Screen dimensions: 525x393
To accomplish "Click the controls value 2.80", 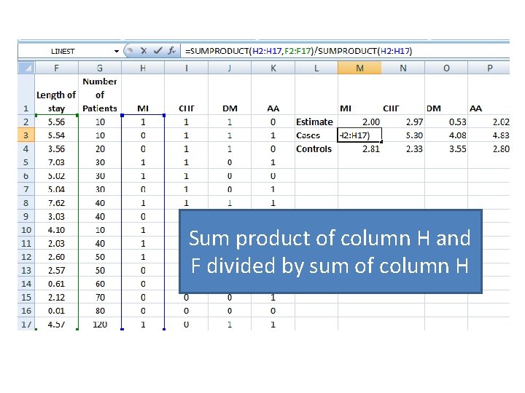I will [489, 149].
